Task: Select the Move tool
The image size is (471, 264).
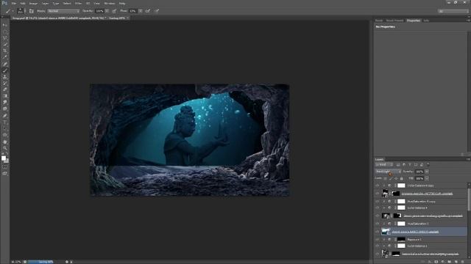Action: pyautogui.click(x=5, y=25)
